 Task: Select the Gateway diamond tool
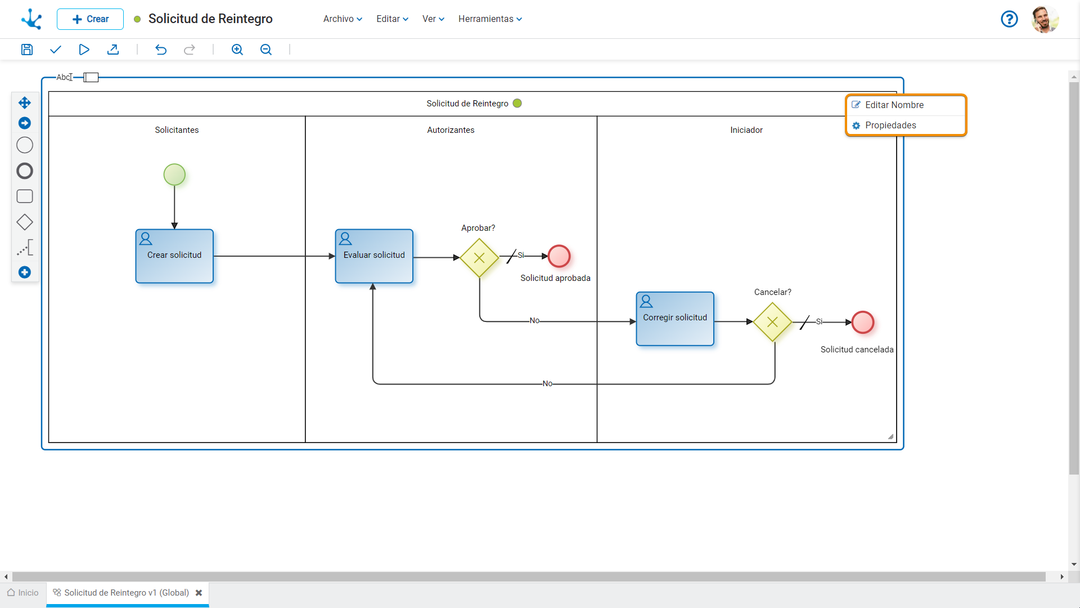(25, 222)
